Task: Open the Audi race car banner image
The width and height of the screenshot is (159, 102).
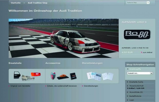Action: (x=64, y=38)
